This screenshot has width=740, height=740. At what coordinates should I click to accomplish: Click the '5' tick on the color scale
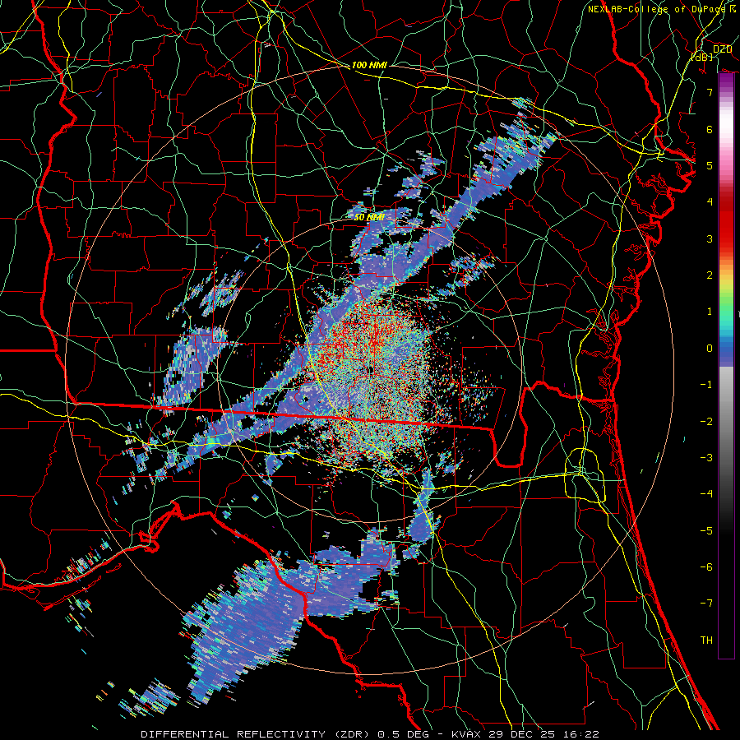tap(710, 165)
